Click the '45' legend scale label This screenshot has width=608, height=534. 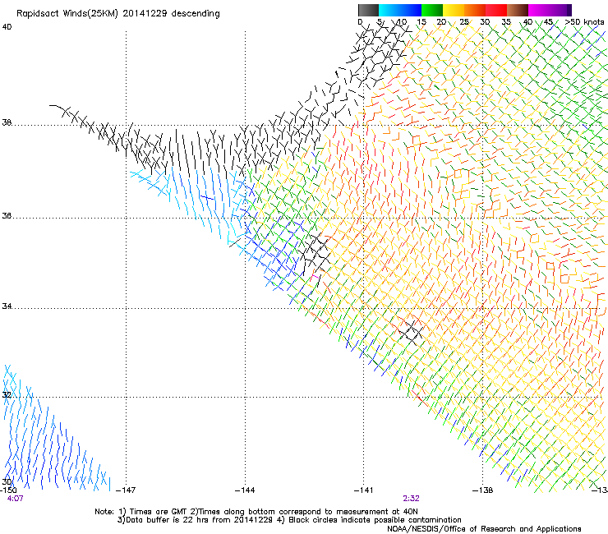548,22
